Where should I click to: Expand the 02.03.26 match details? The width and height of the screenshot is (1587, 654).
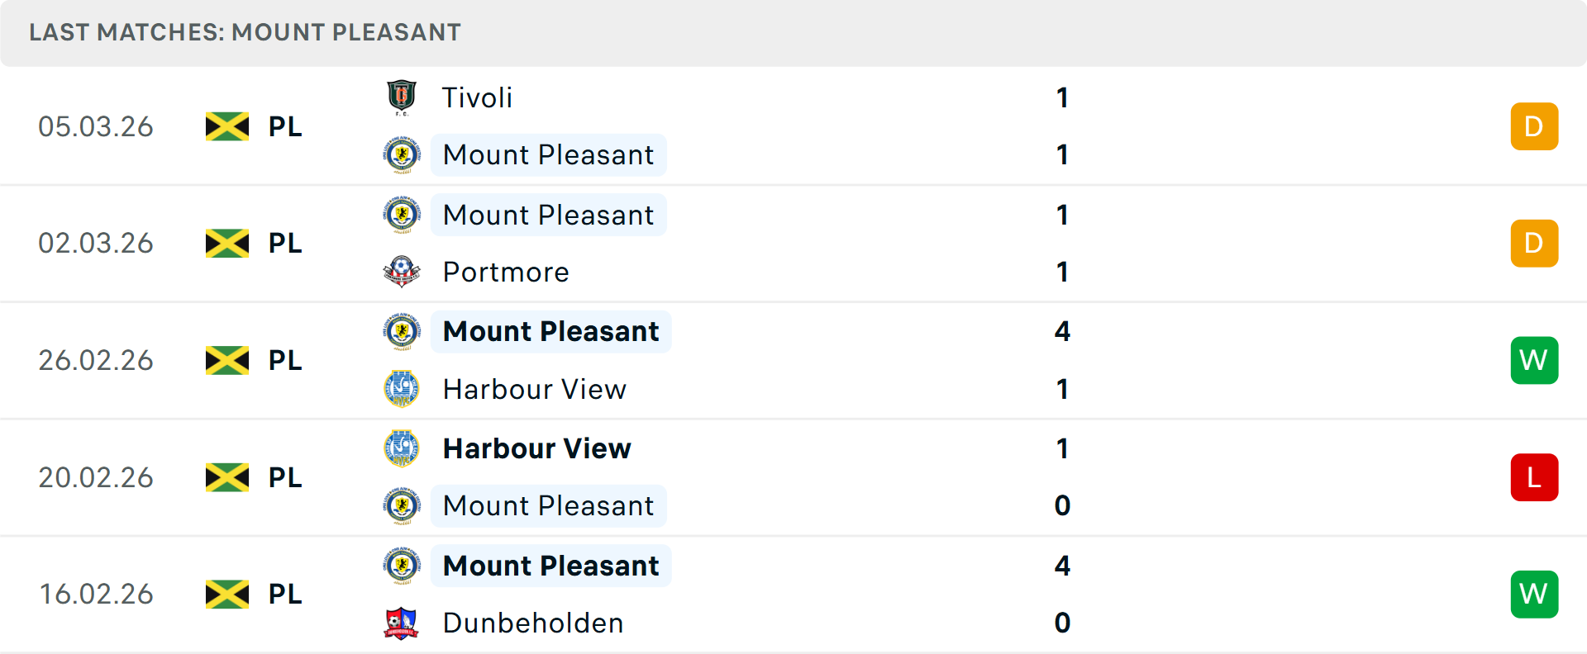click(793, 244)
